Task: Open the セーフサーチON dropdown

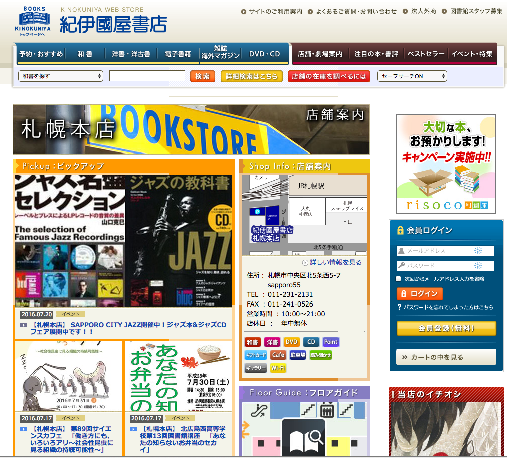Action: click(x=412, y=76)
